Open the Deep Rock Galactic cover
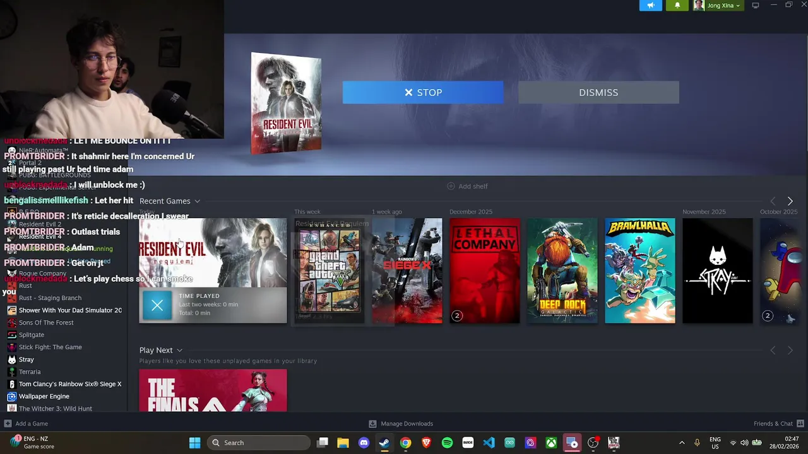 562,271
